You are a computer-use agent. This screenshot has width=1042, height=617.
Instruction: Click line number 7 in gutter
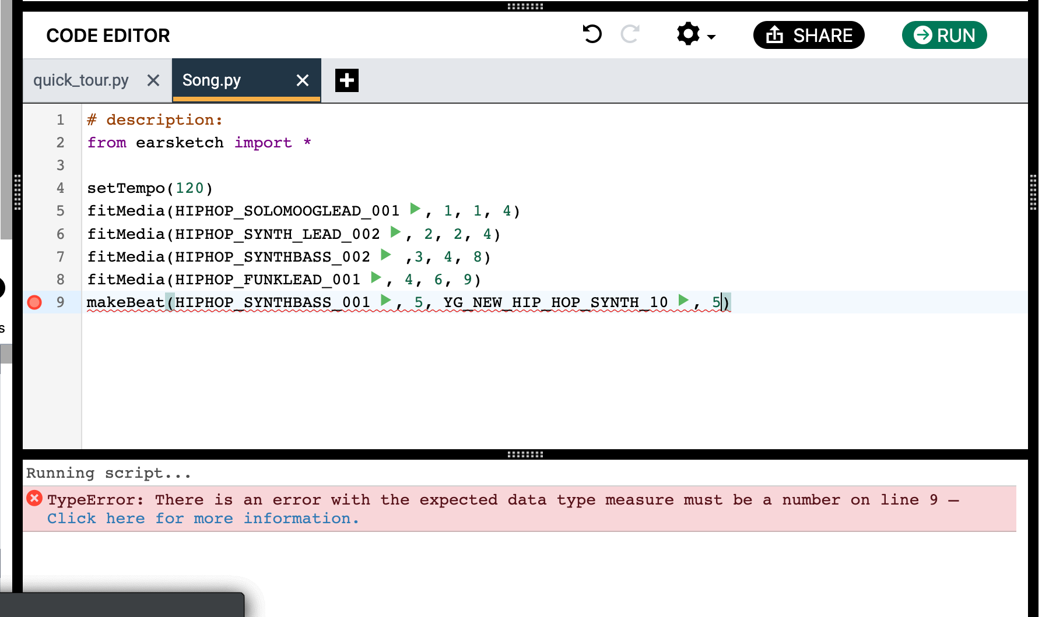pos(60,257)
